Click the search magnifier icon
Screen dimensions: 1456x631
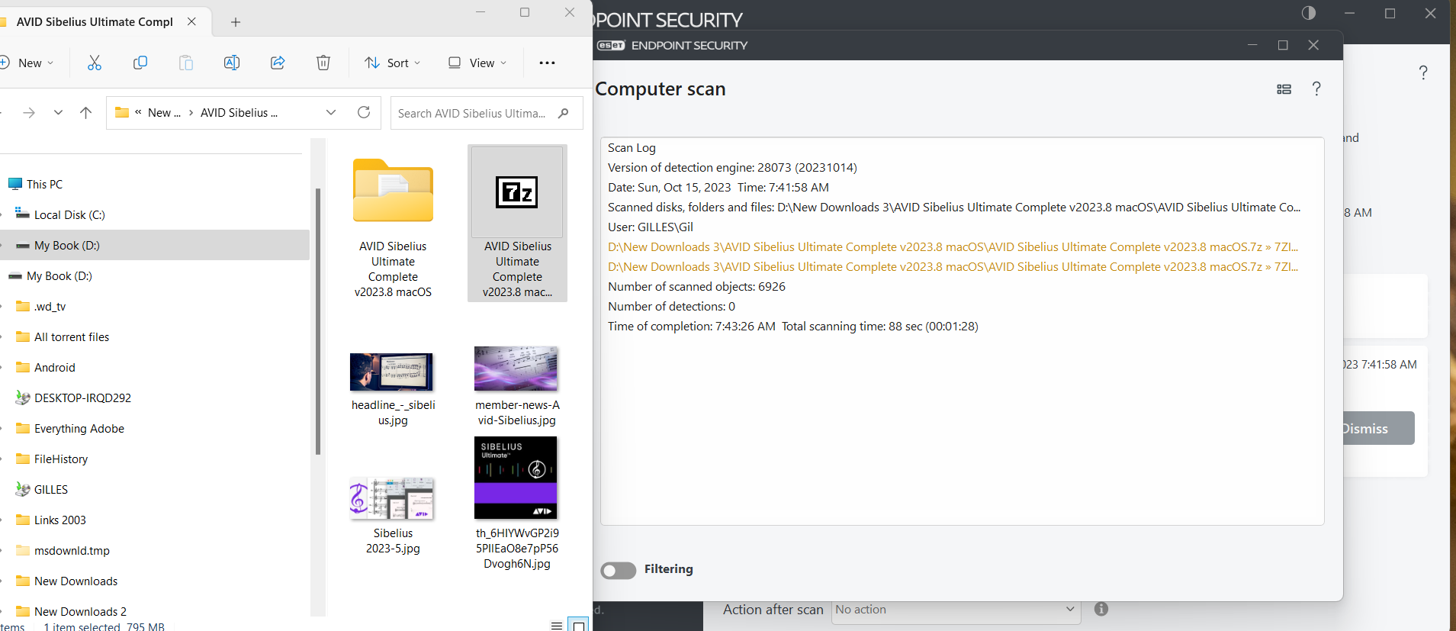pos(564,113)
